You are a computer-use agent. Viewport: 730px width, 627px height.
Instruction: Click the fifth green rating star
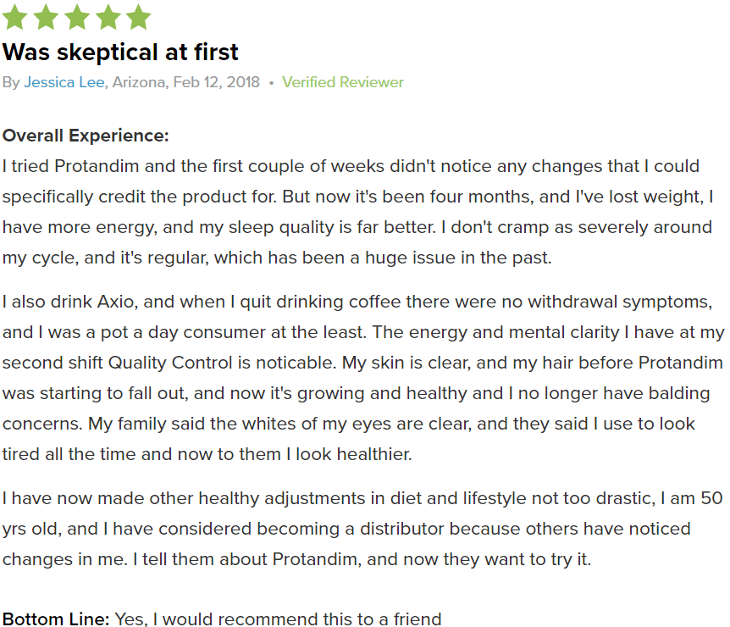click(x=138, y=17)
